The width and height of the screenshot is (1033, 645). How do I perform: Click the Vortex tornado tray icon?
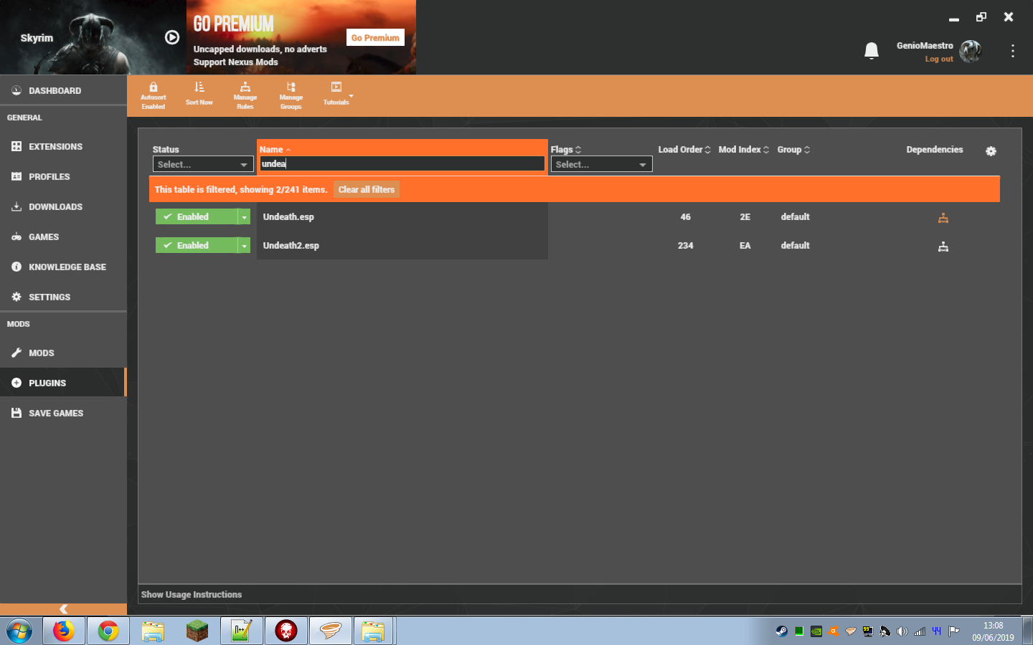click(x=851, y=631)
